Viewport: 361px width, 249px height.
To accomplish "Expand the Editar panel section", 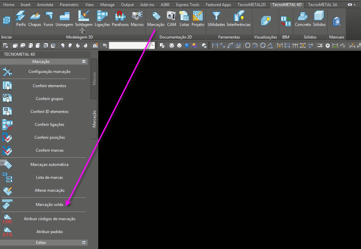I will [84, 242].
